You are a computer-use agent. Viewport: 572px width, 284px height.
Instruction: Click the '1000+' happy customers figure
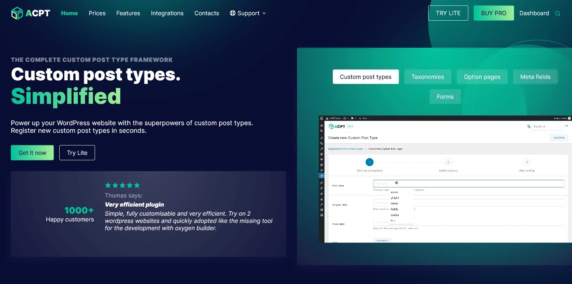pos(79,210)
